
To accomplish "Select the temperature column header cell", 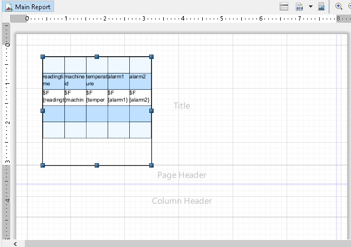I will pos(96,81).
